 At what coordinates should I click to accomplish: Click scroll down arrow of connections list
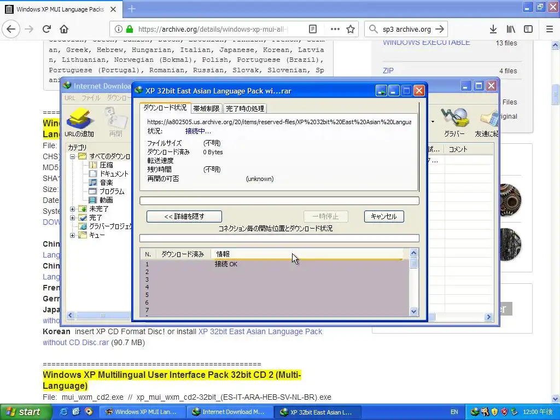pos(413,311)
